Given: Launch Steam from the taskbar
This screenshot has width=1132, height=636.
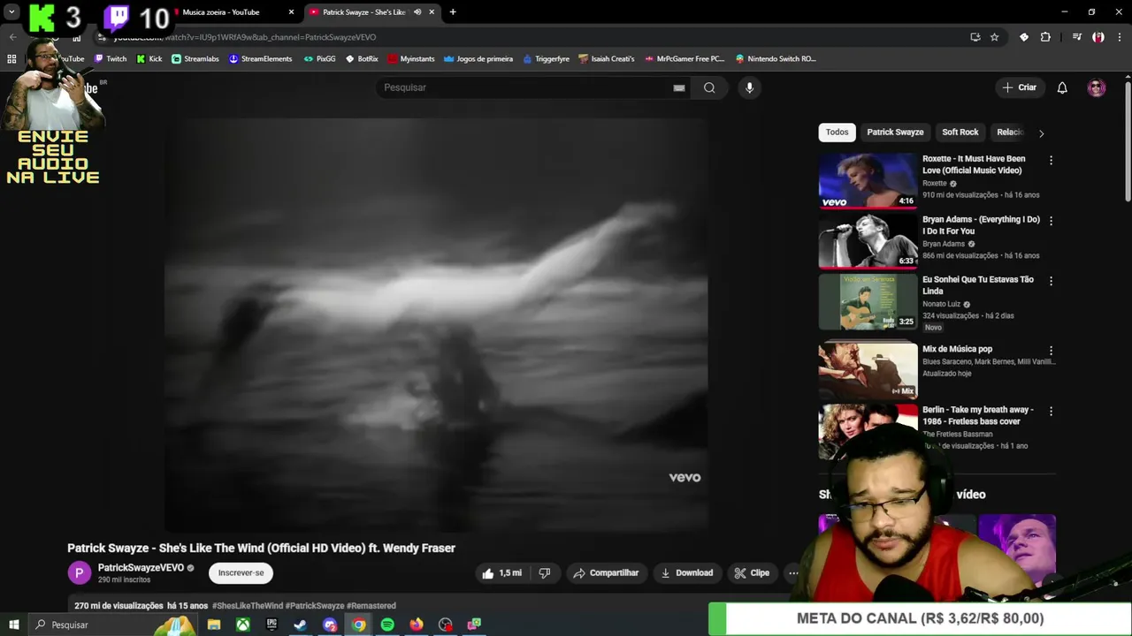Looking at the screenshot, I should pyautogui.click(x=300, y=625).
